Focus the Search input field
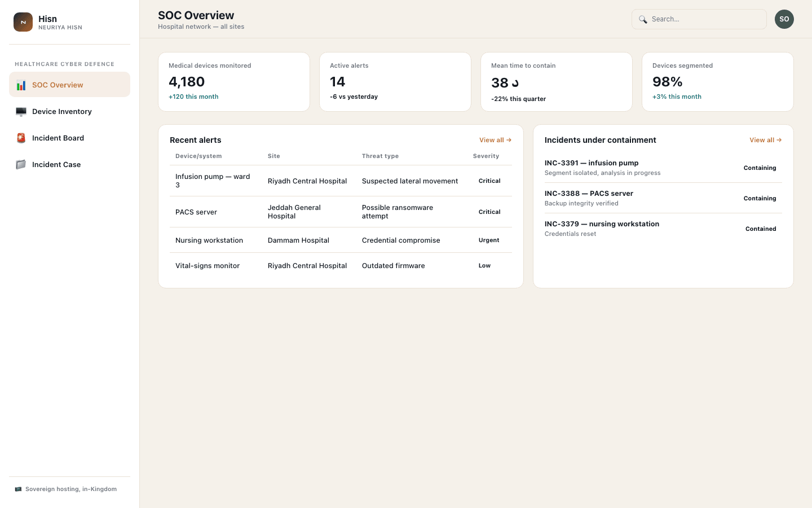This screenshot has height=508, width=812. (x=699, y=19)
